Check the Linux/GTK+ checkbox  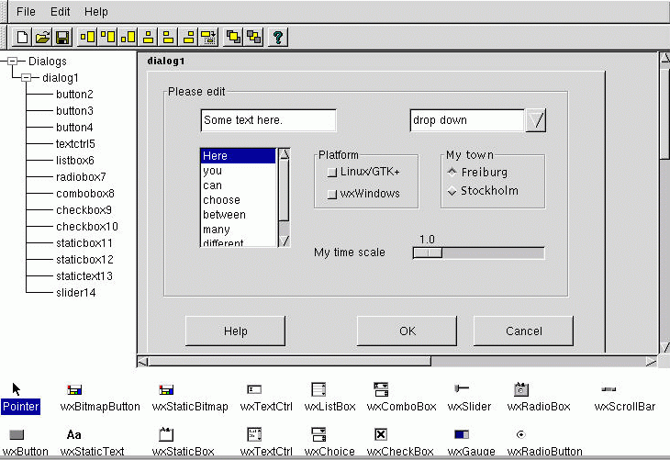click(332, 173)
